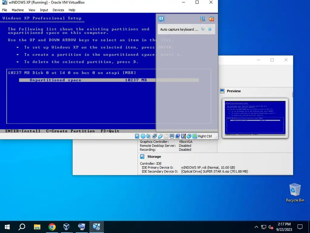
Task: Select the Unpartitioned space row
Action: click(x=109, y=80)
